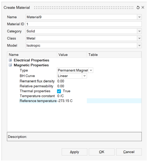Screen dimensions: 149x163
Task: Select the Temperature constant value
Action: [x=61, y=96]
